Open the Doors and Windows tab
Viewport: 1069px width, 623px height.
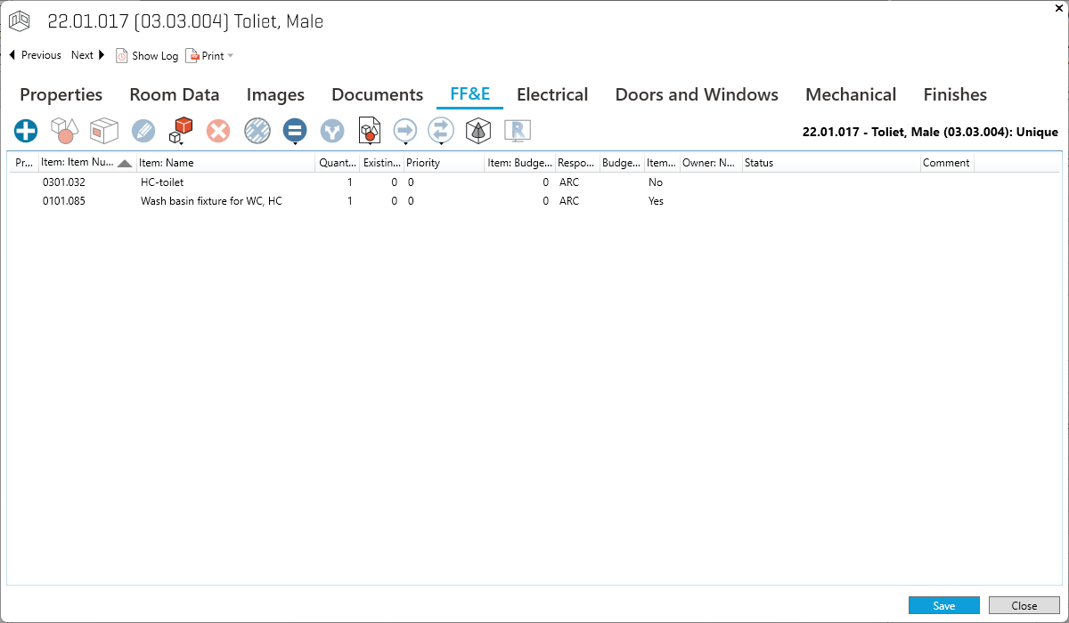click(697, 94)
